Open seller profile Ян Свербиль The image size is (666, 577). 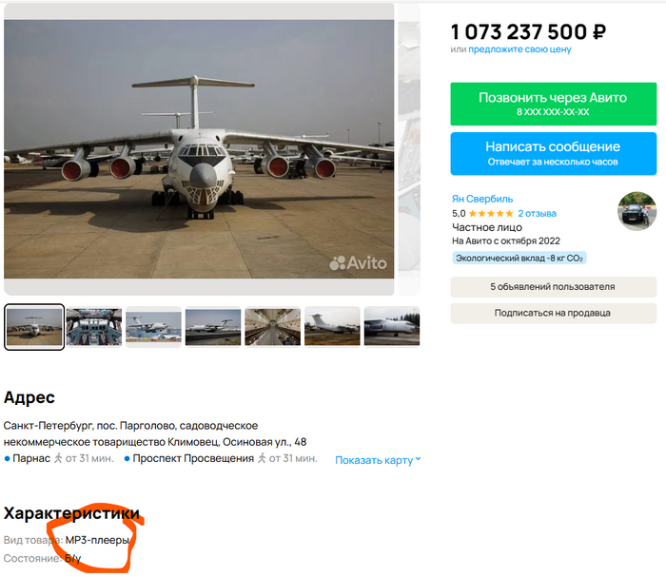[x=482, y=199]
